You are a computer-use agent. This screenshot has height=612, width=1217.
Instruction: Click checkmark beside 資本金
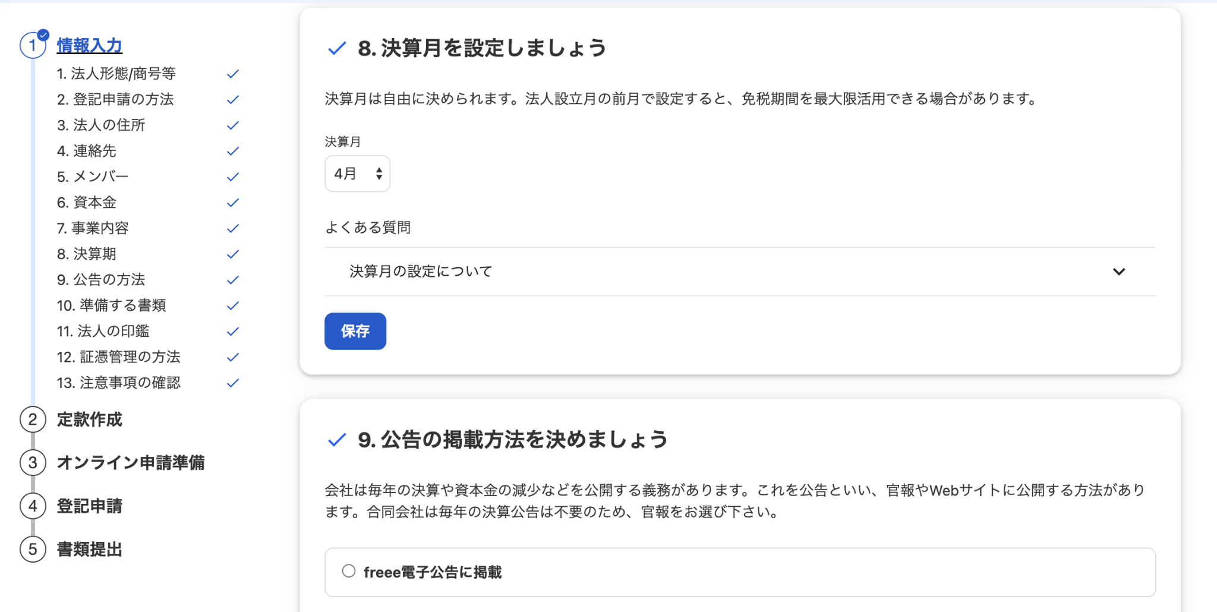pos(233,202)
